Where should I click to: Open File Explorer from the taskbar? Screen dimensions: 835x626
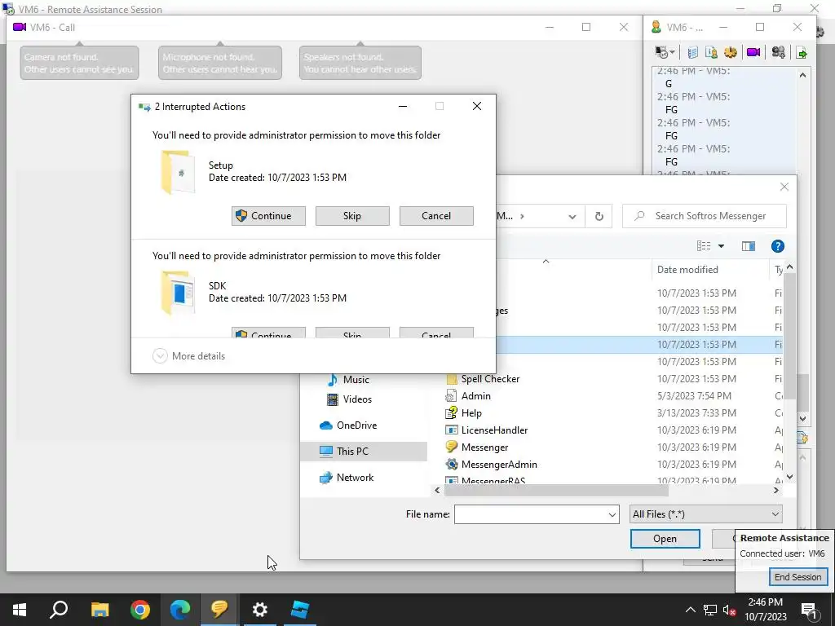pos(99,610)
